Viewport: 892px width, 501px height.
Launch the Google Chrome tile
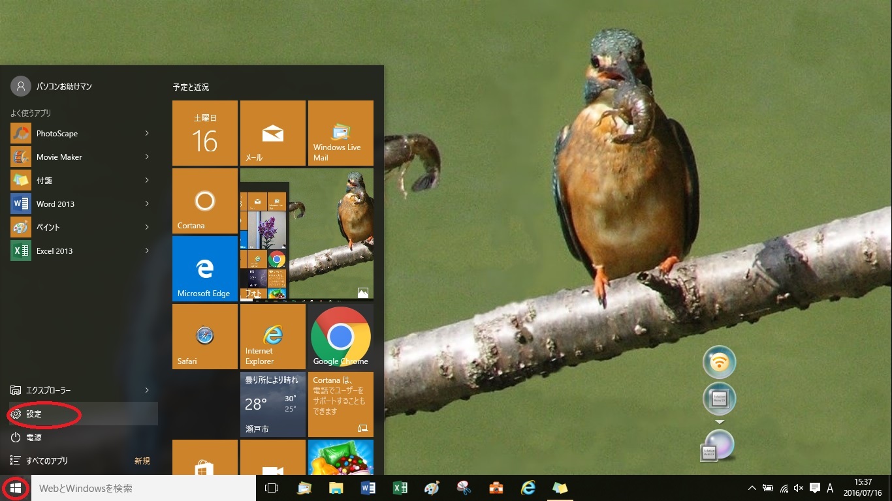[341, 337]
